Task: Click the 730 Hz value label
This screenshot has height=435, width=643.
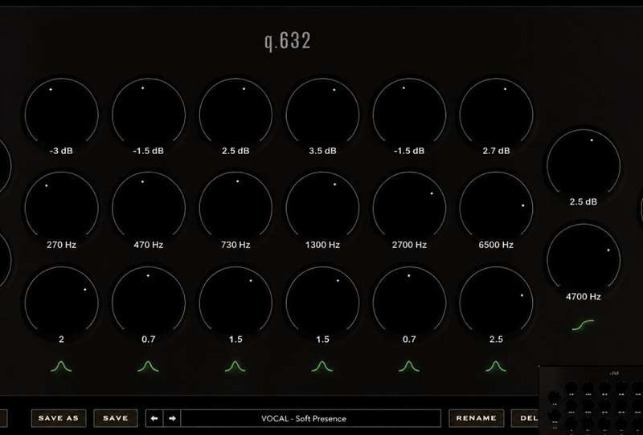Action: (235, 245)
